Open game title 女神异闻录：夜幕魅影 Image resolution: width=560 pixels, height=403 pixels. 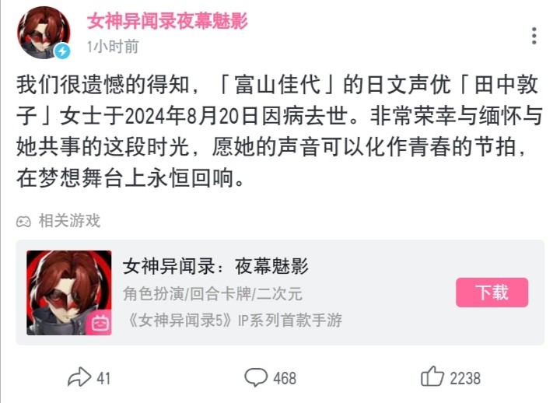[x=215, y=266]
